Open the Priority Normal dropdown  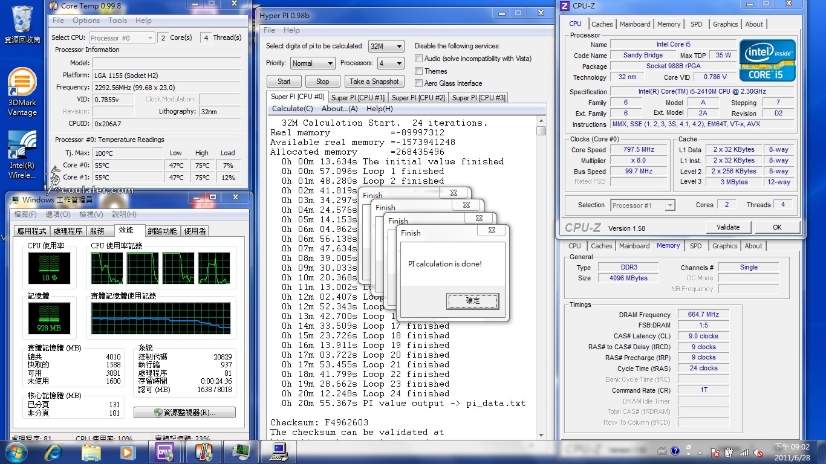pyautogui.click(x=312, y=63)
